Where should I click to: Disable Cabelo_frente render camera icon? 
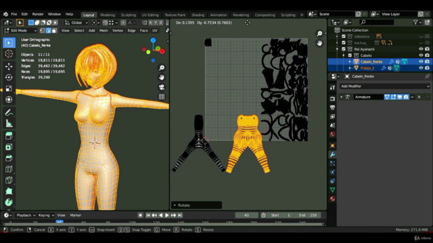tap(427, 61)
